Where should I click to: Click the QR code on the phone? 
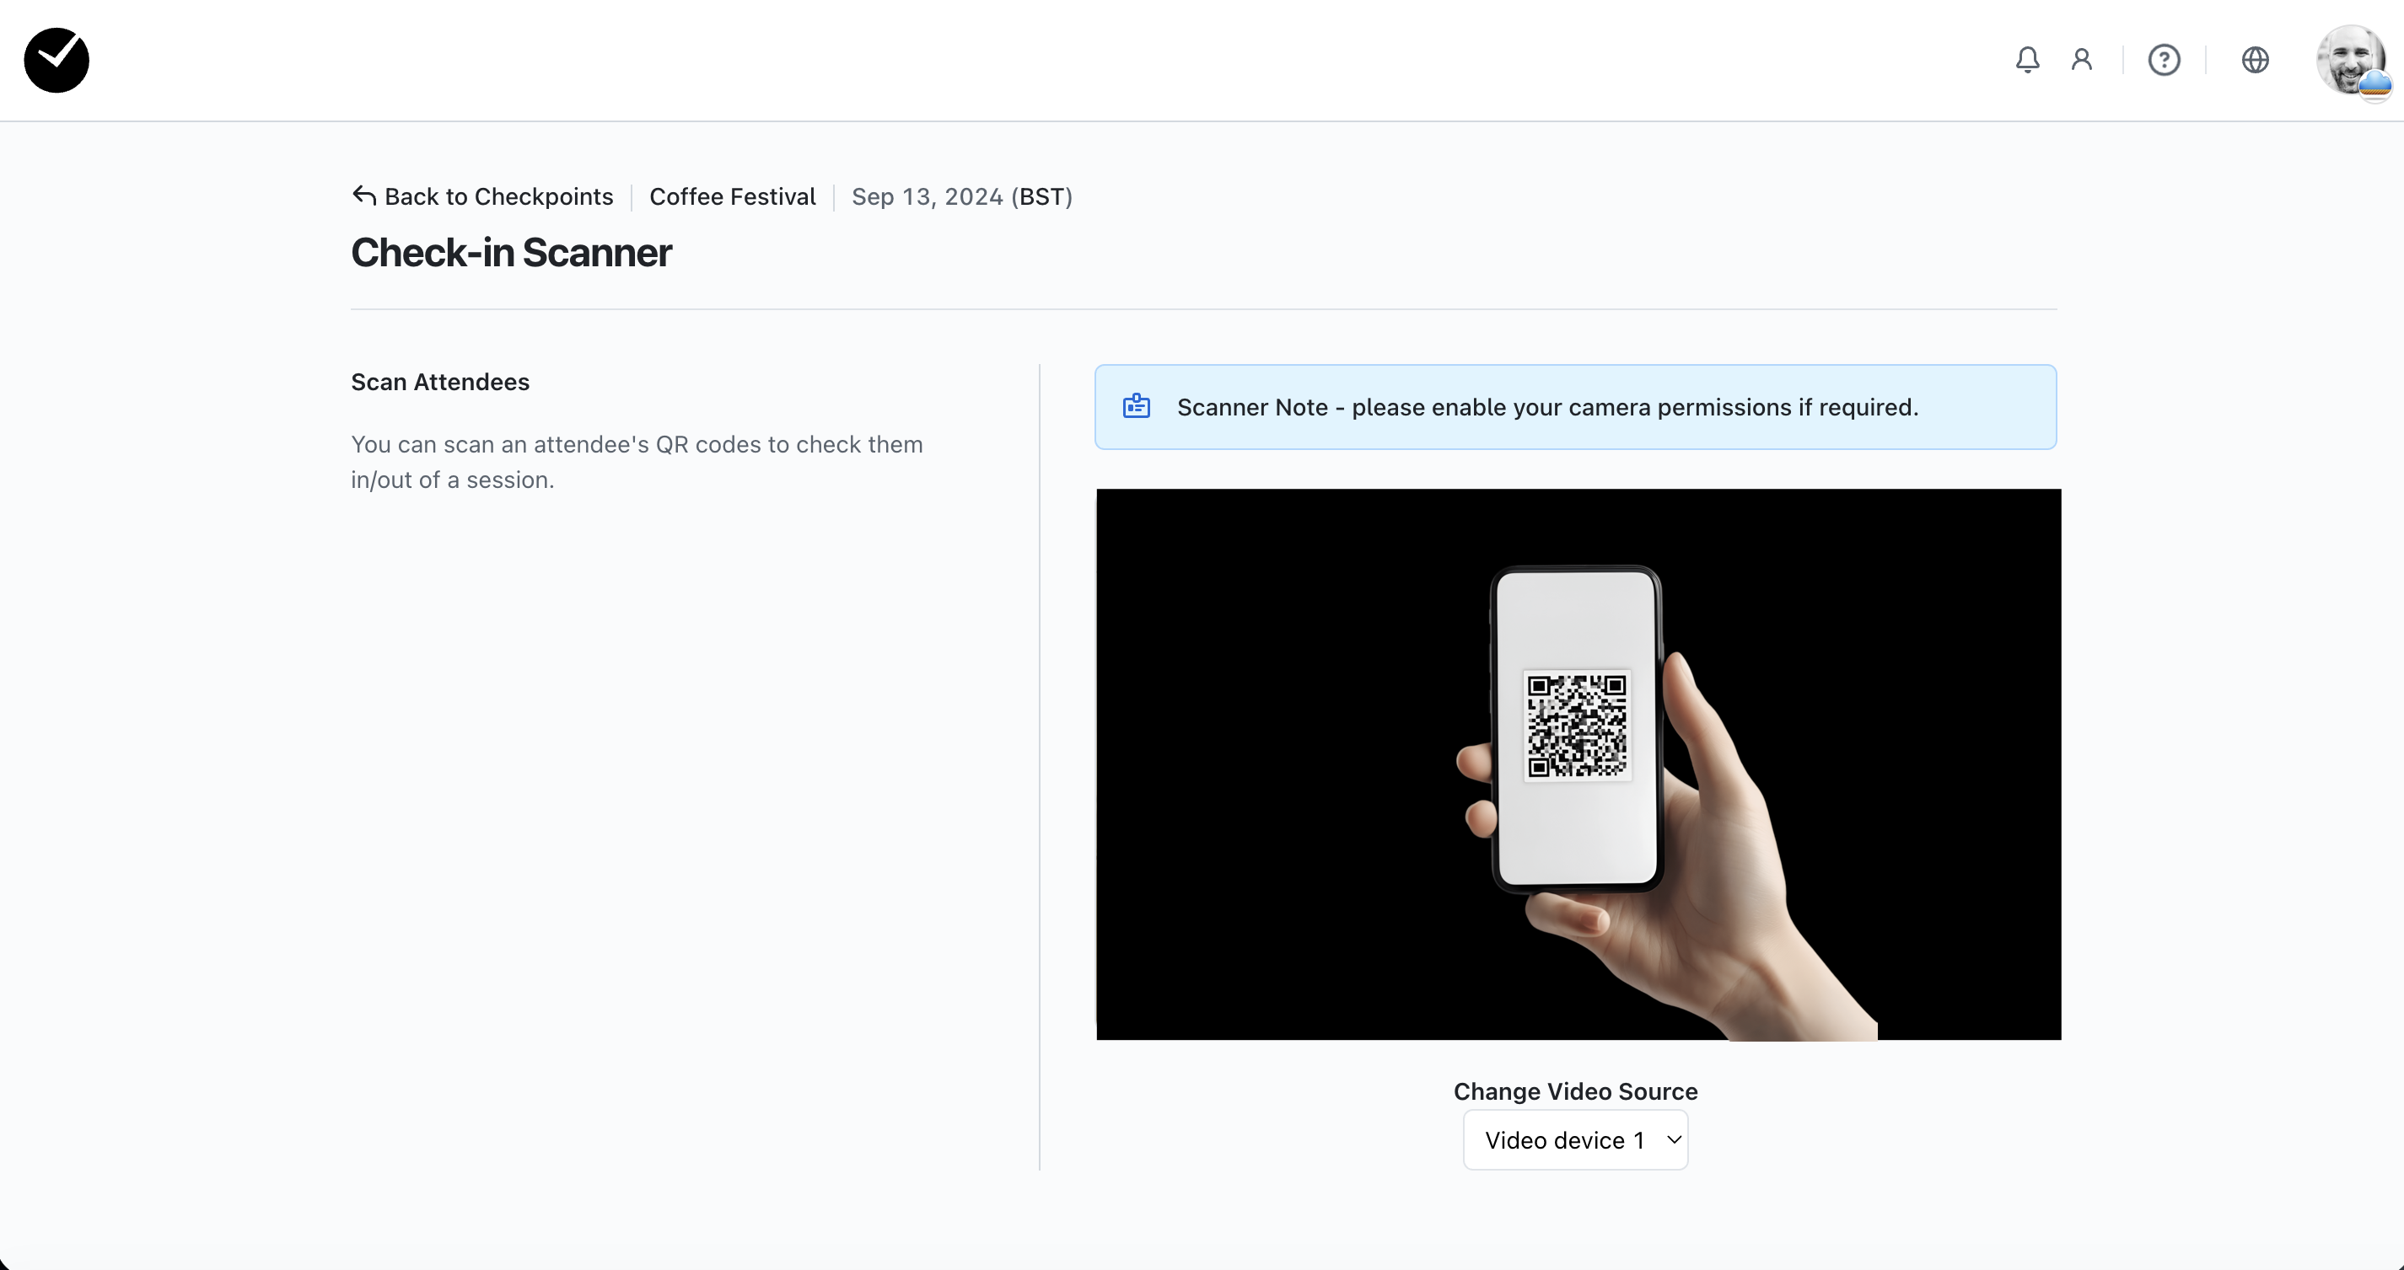point(1576,726)
